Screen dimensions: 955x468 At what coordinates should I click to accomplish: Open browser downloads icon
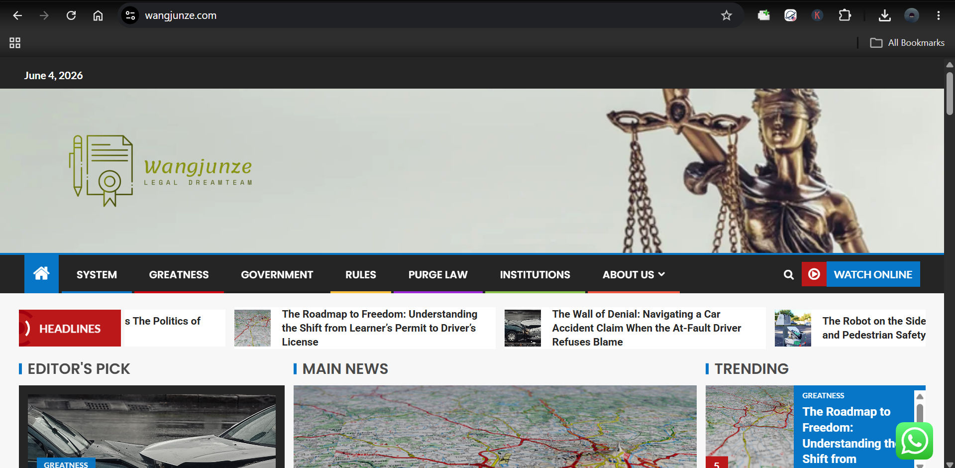coord(884,15)
